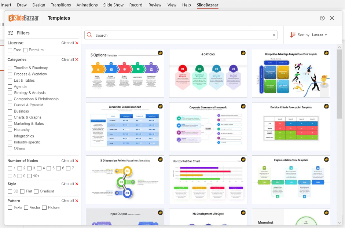The width and height of the screenshot is (345, 228).
Task: Click crown on Horizontal Bar Chart template
Action: point(243,159)
